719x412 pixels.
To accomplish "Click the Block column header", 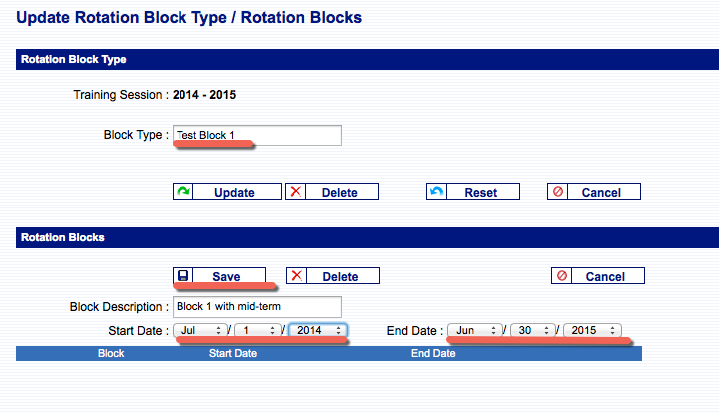I will [110, 354].
